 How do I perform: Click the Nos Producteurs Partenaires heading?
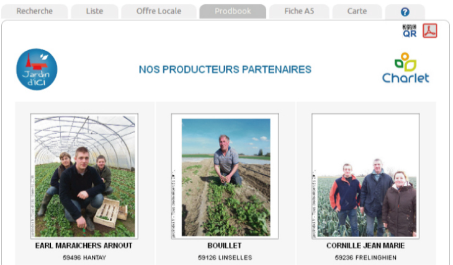pyautogui.click(x=225, y=69)
